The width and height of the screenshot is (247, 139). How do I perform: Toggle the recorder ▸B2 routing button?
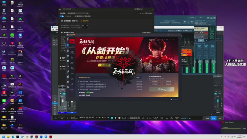pos(212,38)
